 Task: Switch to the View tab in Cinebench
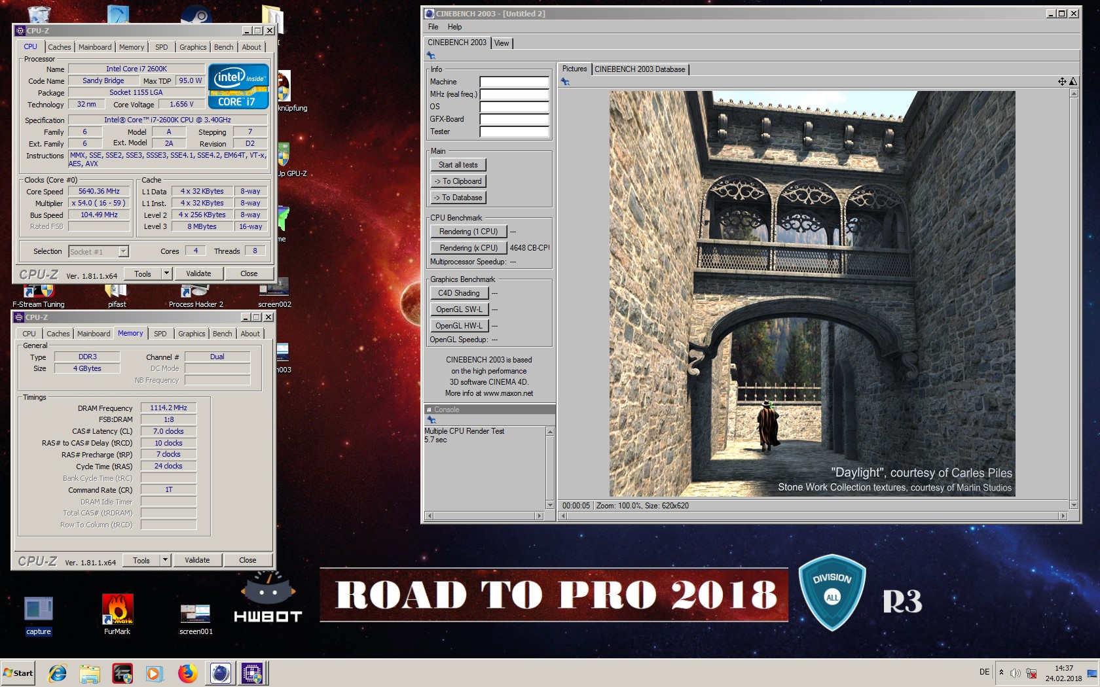coord(502,43)
